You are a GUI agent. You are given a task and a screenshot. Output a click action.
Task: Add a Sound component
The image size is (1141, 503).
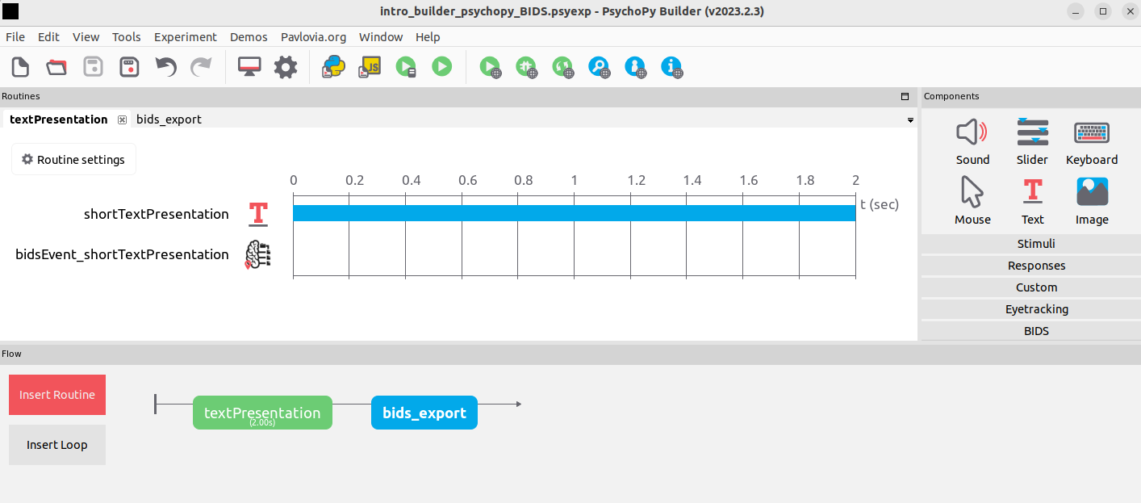point(972,141)
